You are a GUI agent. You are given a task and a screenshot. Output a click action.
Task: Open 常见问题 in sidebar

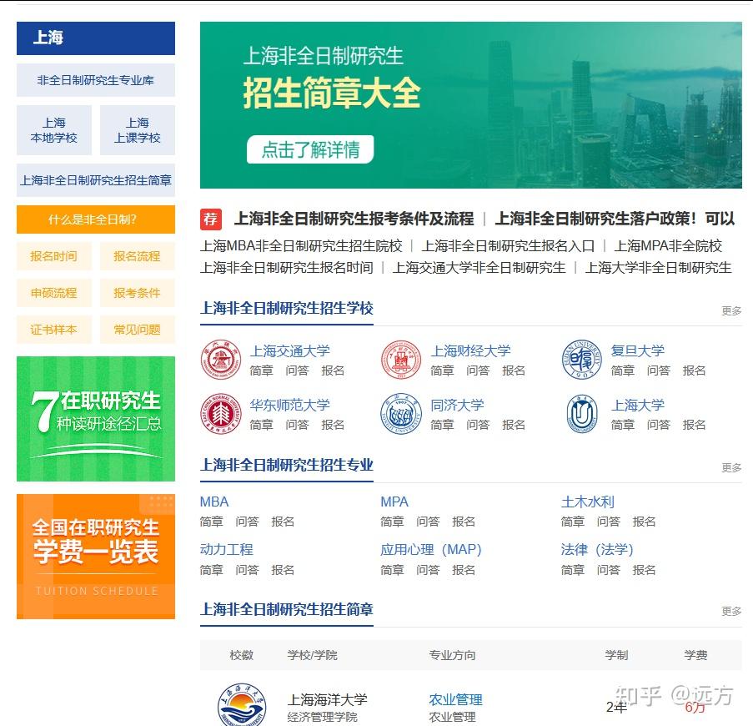[138, 330]
